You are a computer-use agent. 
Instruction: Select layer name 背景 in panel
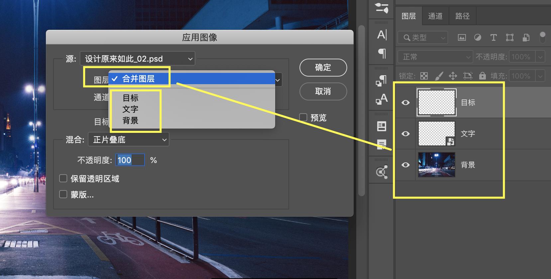tap(468, 165)
